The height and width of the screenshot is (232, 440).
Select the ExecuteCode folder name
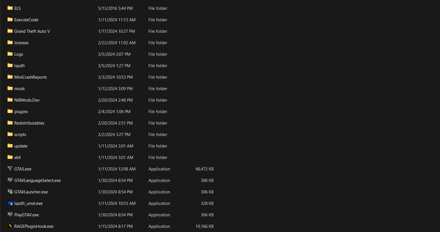[26, 20]
